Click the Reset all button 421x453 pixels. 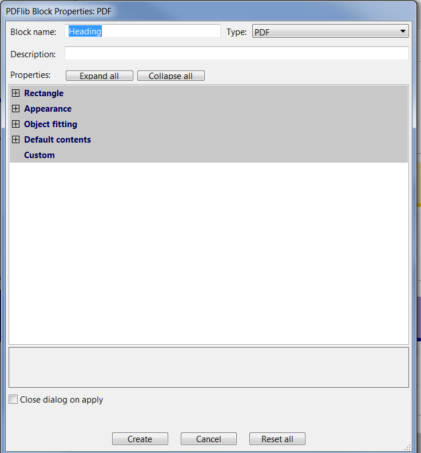277,439
